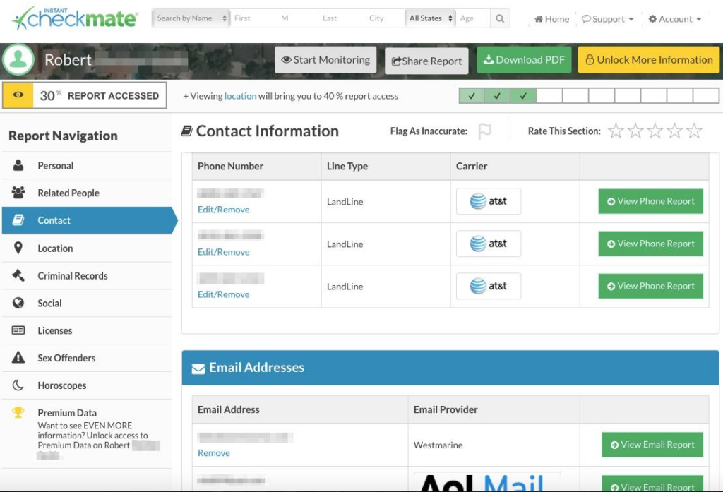Viewport: 723px width, 492px height.
Task: Click the third checked progress box
Action: (x=523, y=96)
